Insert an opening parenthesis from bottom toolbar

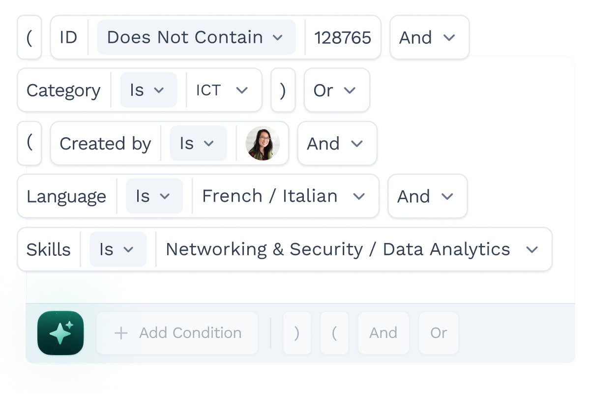click(334, 333)
